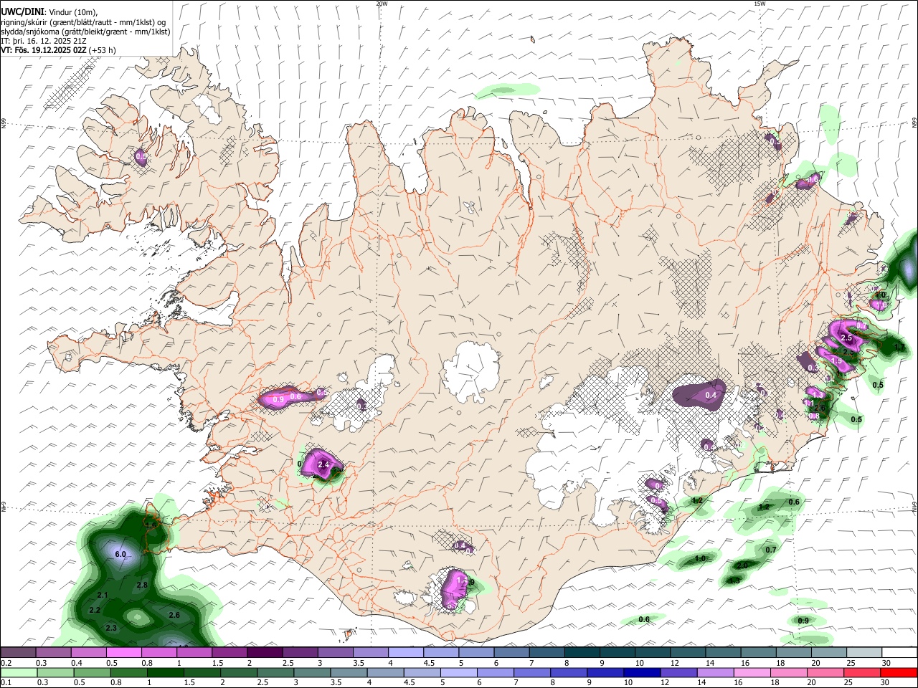Click the '0.4' label under the top legend row

tap(77, 663)
